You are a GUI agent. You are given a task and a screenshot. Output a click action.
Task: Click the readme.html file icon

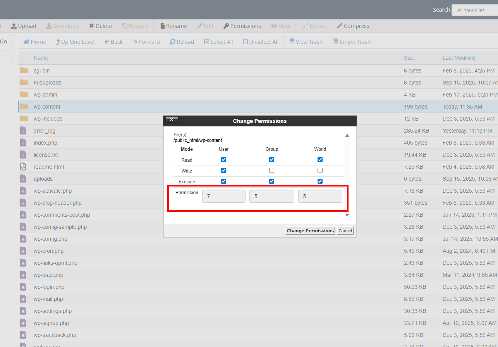(23, 167)
